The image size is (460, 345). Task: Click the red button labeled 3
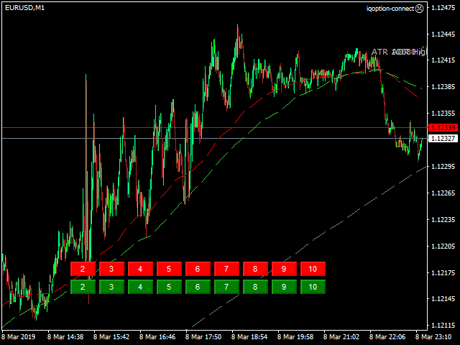[111, 269]
